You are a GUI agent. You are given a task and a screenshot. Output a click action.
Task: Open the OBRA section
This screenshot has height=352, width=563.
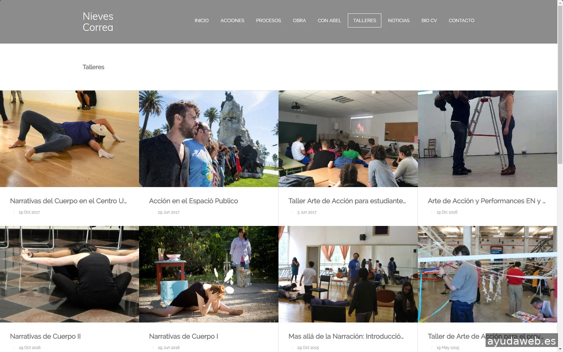coord(299,20)
